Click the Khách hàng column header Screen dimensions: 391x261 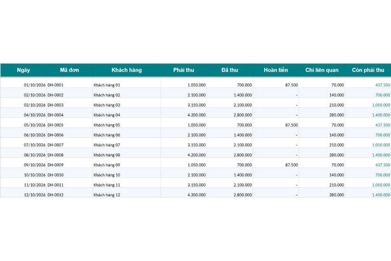point(126,70)
